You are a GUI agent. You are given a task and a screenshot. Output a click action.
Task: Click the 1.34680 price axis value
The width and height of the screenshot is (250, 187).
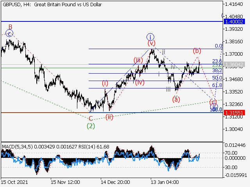(x=234, y=79)
